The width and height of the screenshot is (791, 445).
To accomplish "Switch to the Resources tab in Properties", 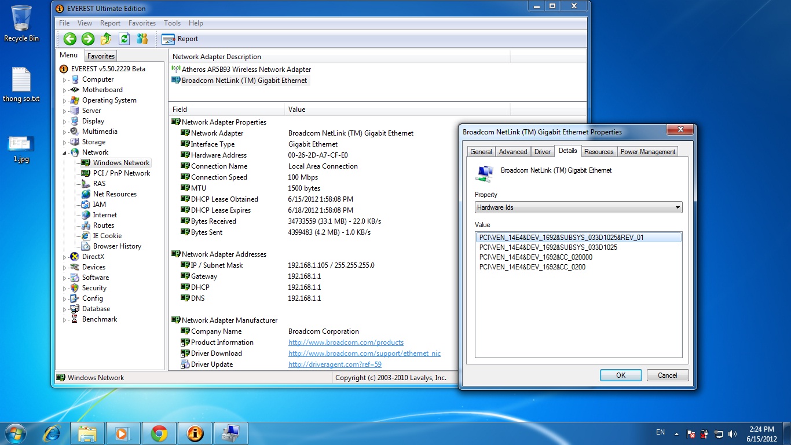I will (x=599, y=152).
